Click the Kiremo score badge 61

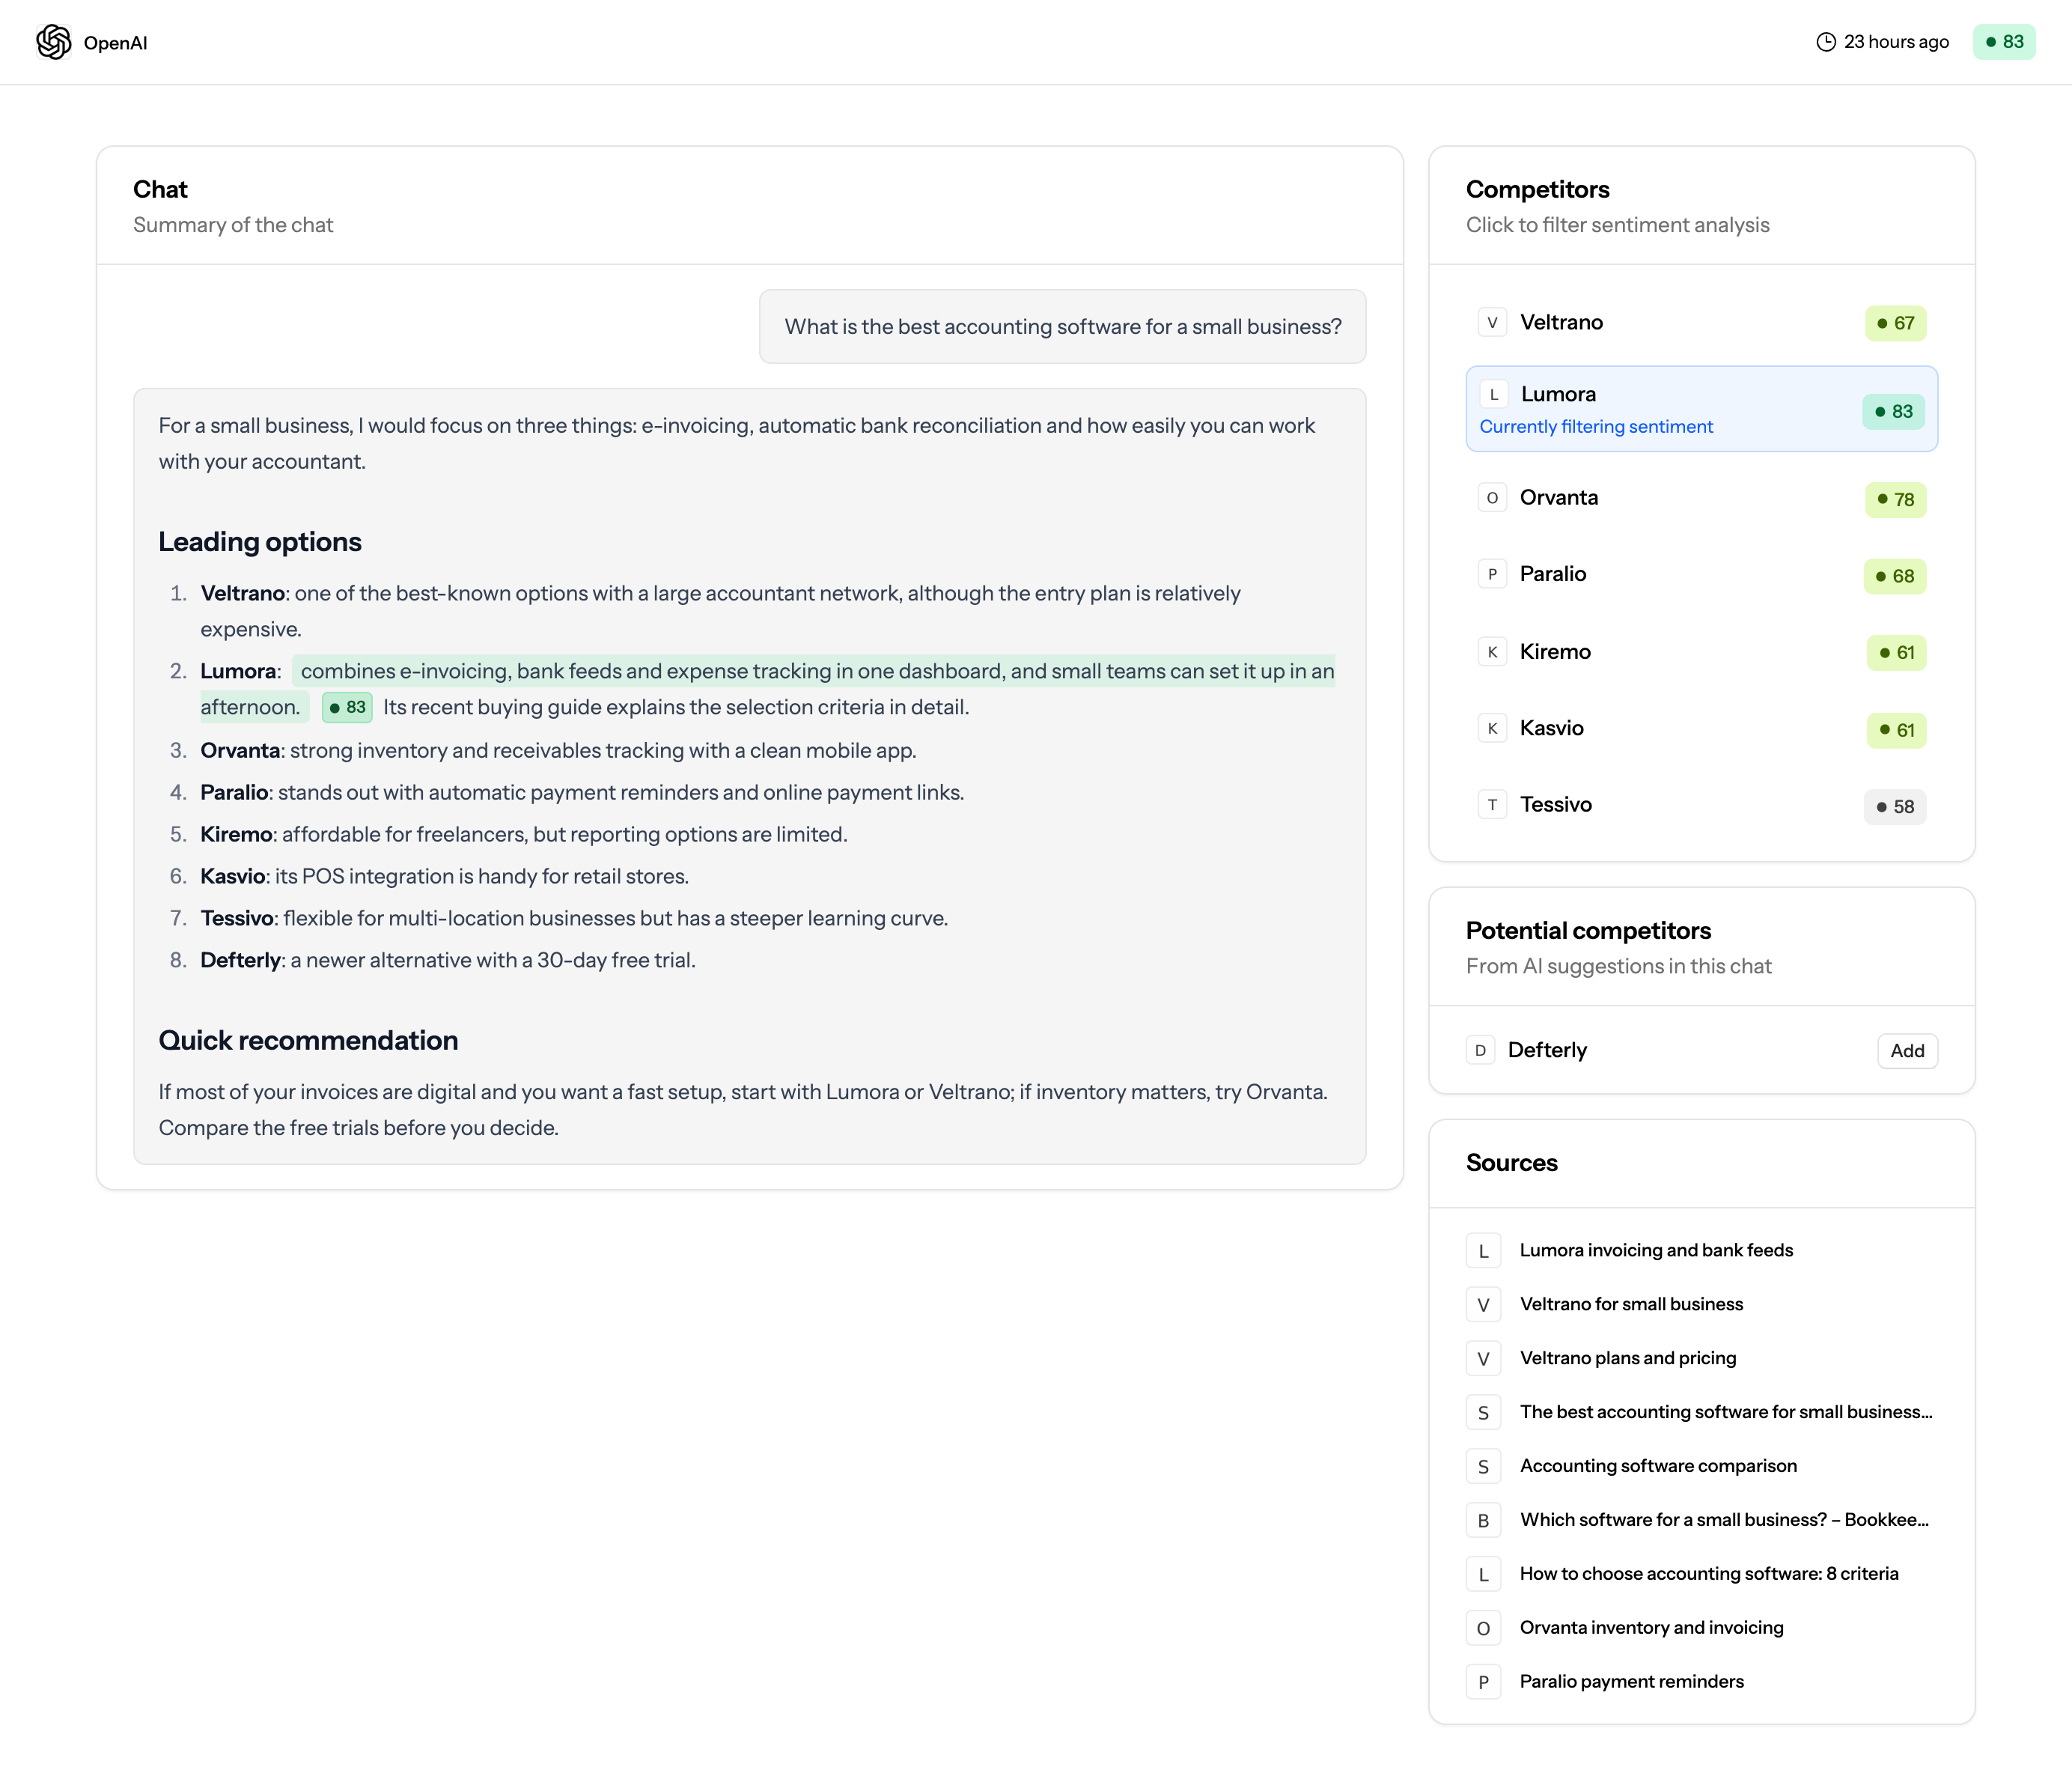coord(1896,652)
